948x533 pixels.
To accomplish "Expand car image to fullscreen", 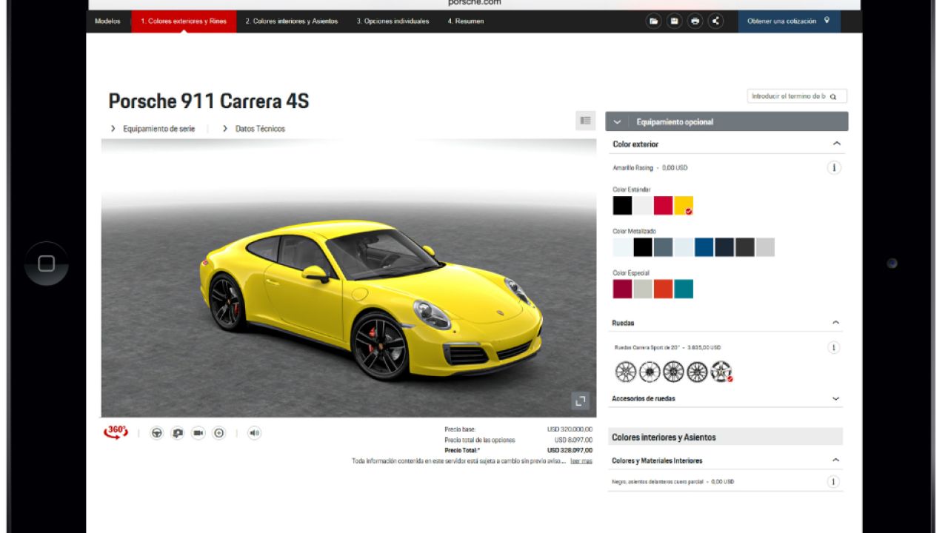I will pyautogui.click(x=580, y=400).
